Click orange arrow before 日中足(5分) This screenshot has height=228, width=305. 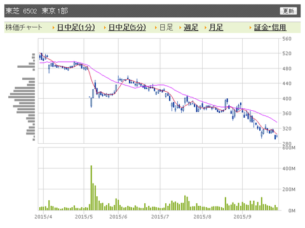click(x=105, y=28)
